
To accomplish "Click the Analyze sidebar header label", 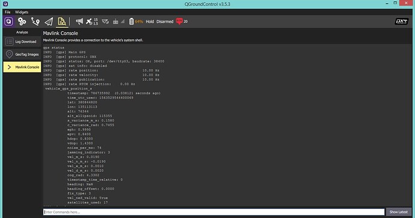I will pos(22,32).
